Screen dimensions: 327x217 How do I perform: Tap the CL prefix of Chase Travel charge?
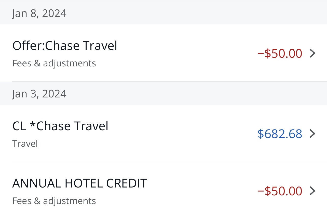click(x=19, y=126)
